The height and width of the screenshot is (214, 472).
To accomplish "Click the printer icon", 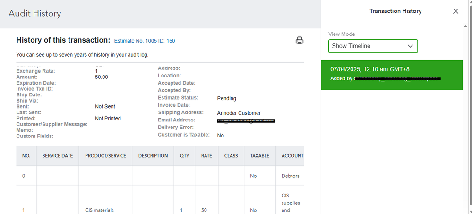I will [x=299, y=40].
